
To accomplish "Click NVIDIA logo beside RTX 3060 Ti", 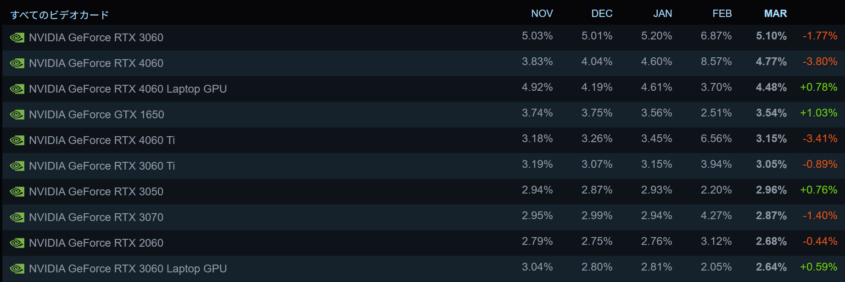I will (x=17, y=166).
